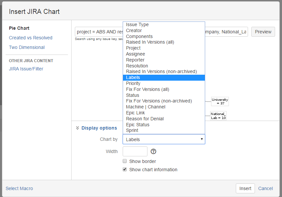Click the width help question mark icon
The height and width of the screenshot is (197, 282).
coord(153,151)
